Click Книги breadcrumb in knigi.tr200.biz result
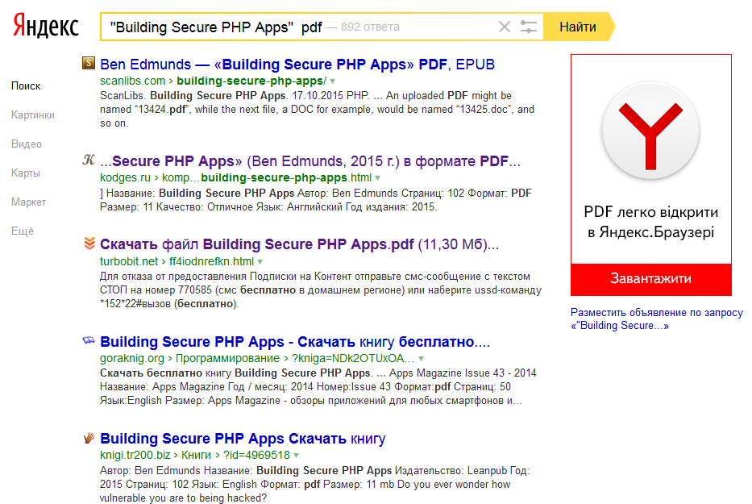 196,455
